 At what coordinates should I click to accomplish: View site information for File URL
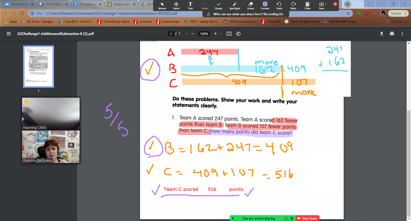[x=32, y=13]
